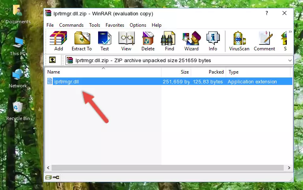
Task: Click the Delete toolbar icon
Action: 148,41
